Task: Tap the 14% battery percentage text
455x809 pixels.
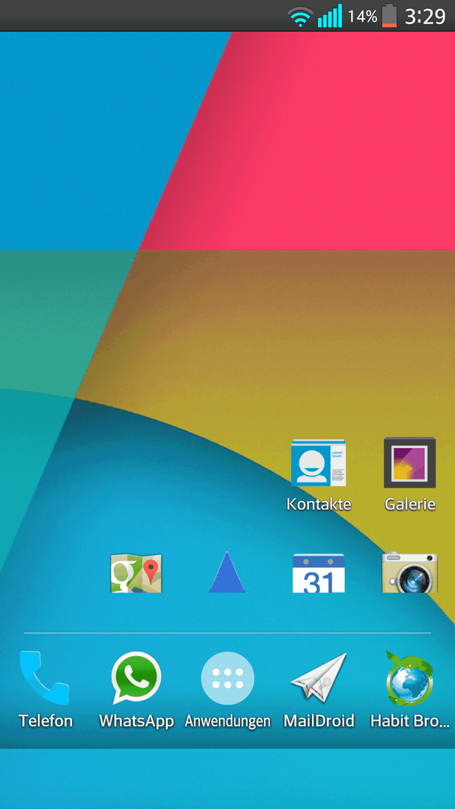Action: tap(362, 16)
